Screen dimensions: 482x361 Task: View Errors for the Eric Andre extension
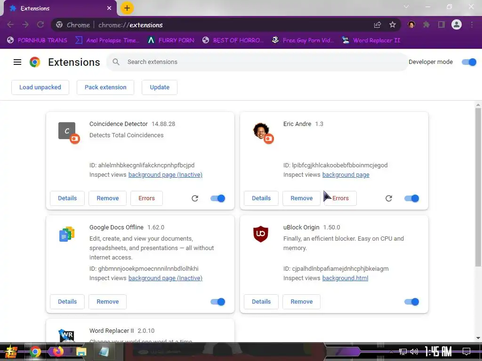click(341, 198)
